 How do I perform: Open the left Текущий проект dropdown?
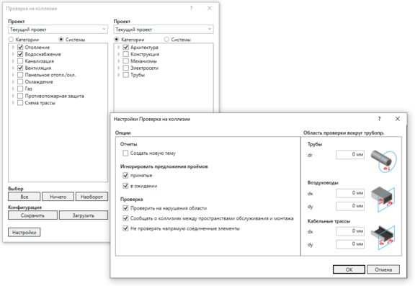(58, 30)
